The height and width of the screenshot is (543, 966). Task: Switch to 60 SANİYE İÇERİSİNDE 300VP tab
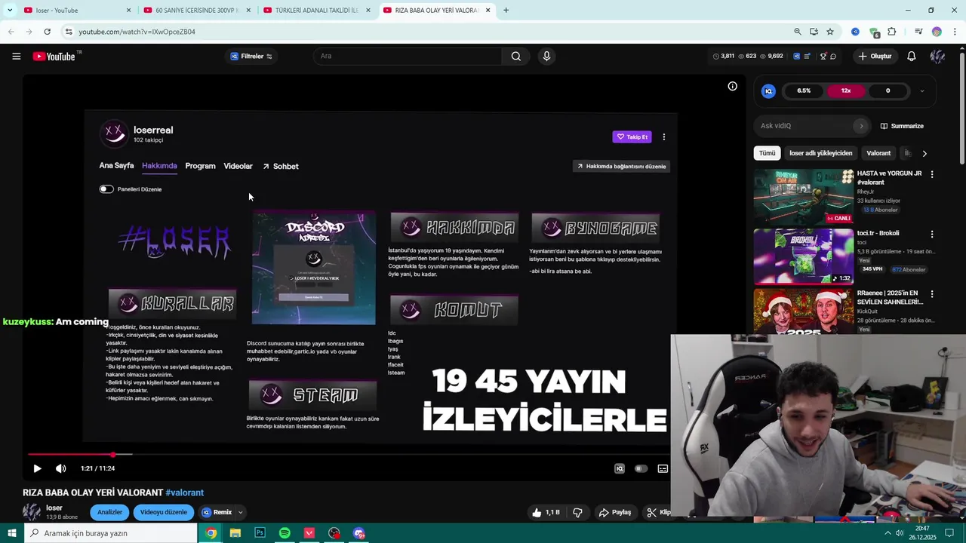[198, 11]
